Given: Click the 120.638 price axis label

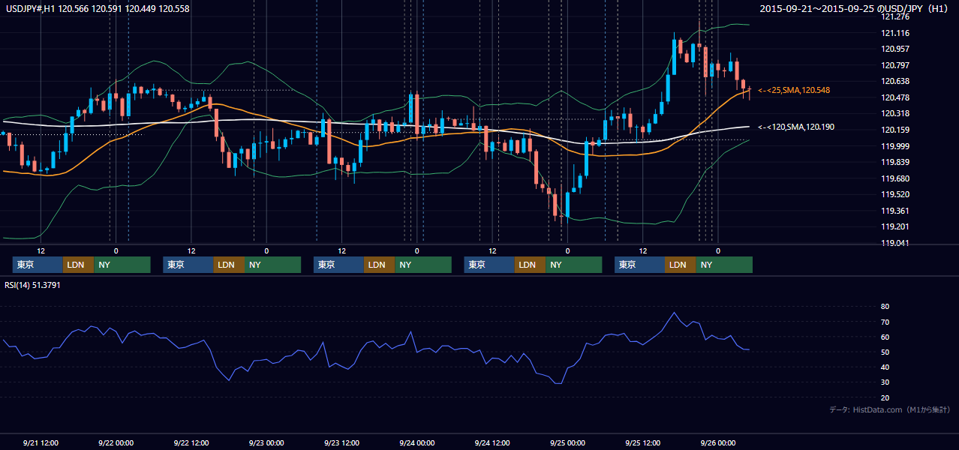Looking at the screenshot, I should pos(896,82).
